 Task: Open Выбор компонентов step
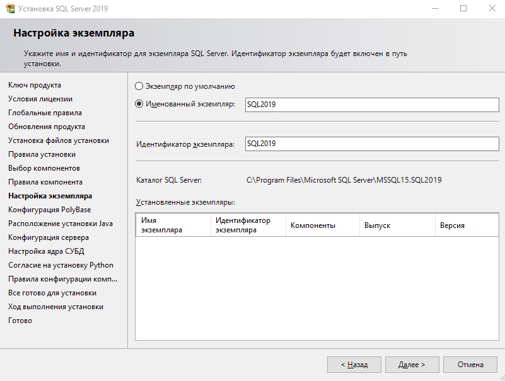coord(44,168)
